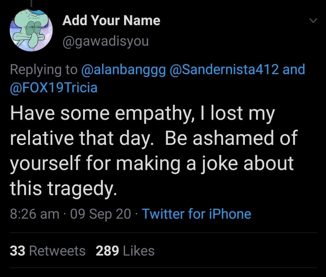
Task: Open the @gawadisyou handle
Action: (x=106, y=41)
